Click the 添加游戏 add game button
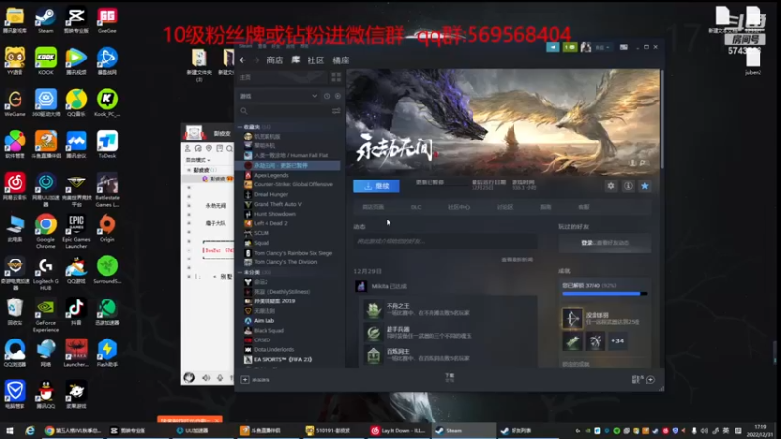Image resolution: width=781 pixels, height=439 pixels. click(256, 379)
